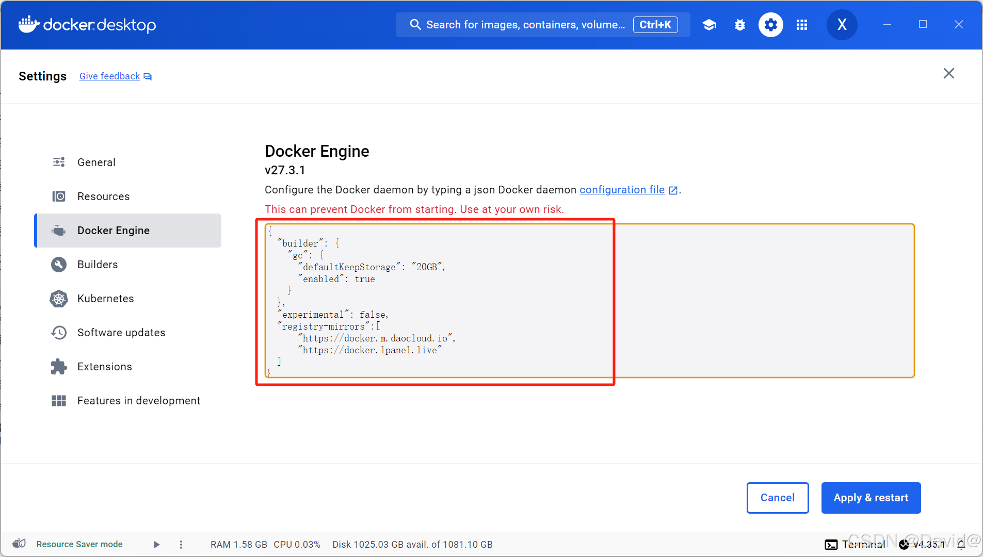Click the General sliders icon in sidebar
Image resolution: width=983 pixels, height=557 pixels.
[59, 162]
